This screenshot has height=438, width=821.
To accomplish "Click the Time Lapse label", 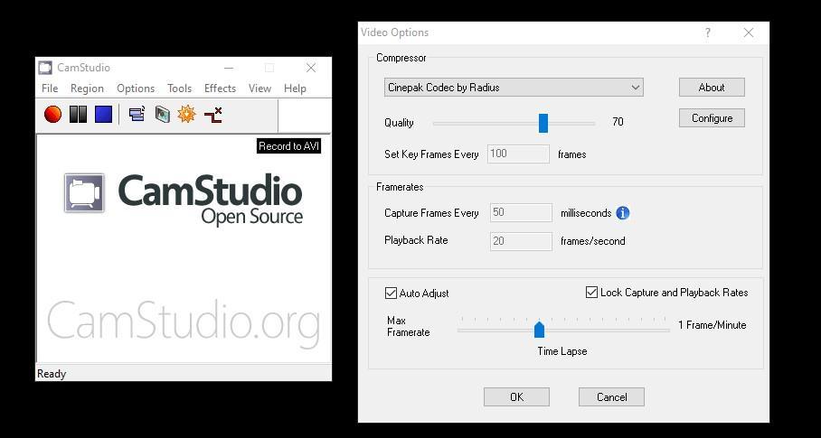I will pyautogui.click(x=561, y=351).
